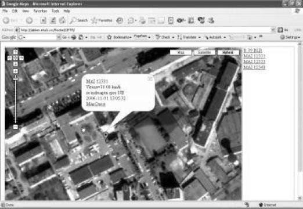Open the Google toolbar Settings dropdown
This screenshot has width=303, height=209.
pos(290,37)
